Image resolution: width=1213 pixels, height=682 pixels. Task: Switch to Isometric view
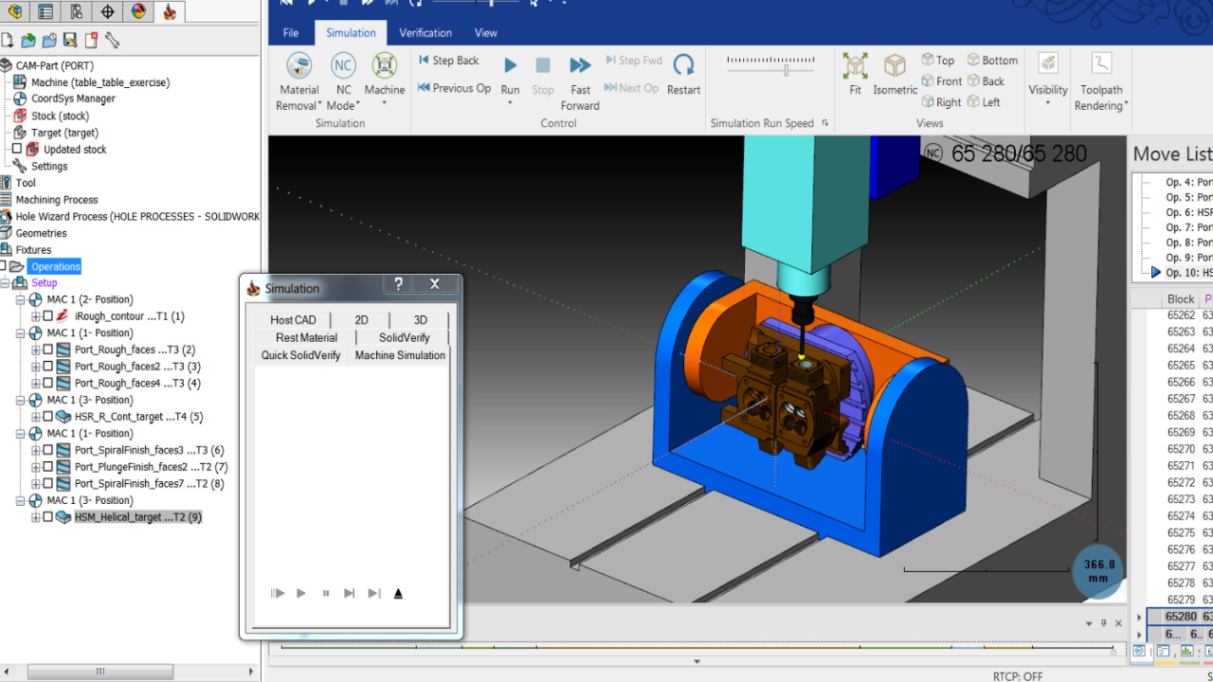pyautogui.click(x=895, y=66)
